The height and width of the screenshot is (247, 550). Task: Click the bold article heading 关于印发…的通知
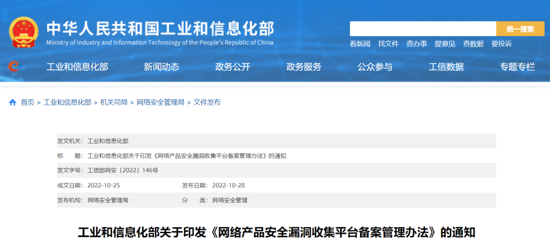pos(277,233)
